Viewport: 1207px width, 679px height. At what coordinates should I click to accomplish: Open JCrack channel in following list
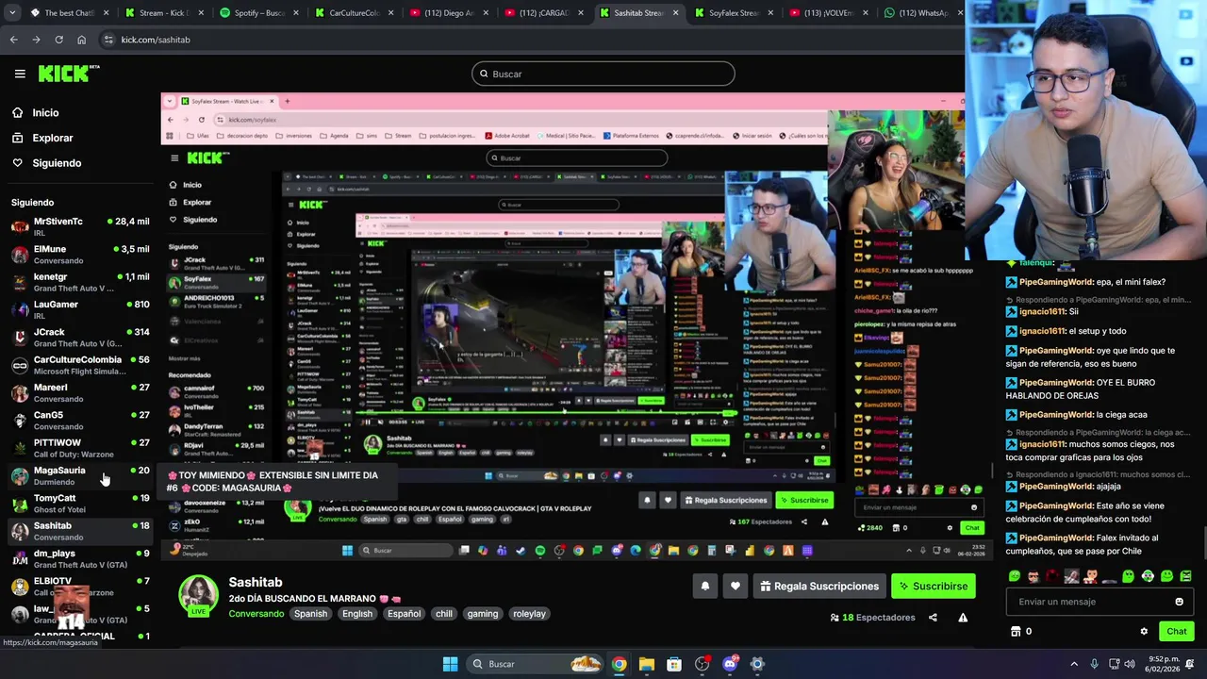(79, 338)
